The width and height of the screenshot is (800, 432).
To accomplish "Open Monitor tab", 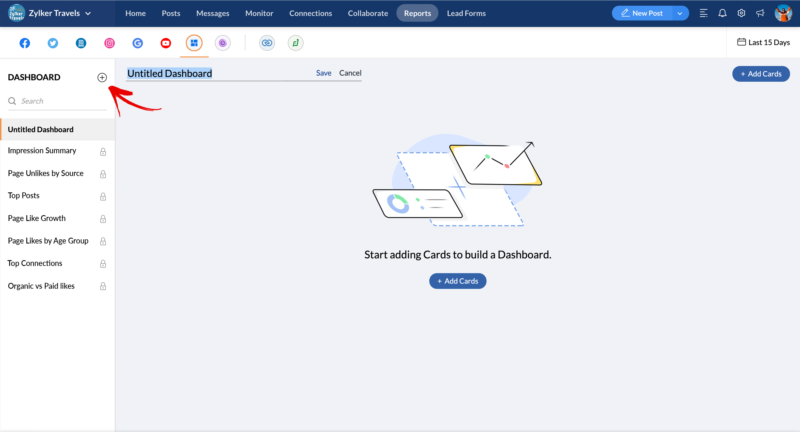I will [259, 13].
